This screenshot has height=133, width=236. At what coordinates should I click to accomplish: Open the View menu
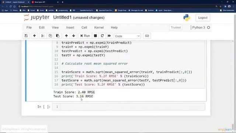click(x=55, y=27)
